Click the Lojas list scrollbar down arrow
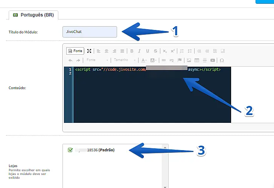 pyautogui.click(x=164, y=186)
